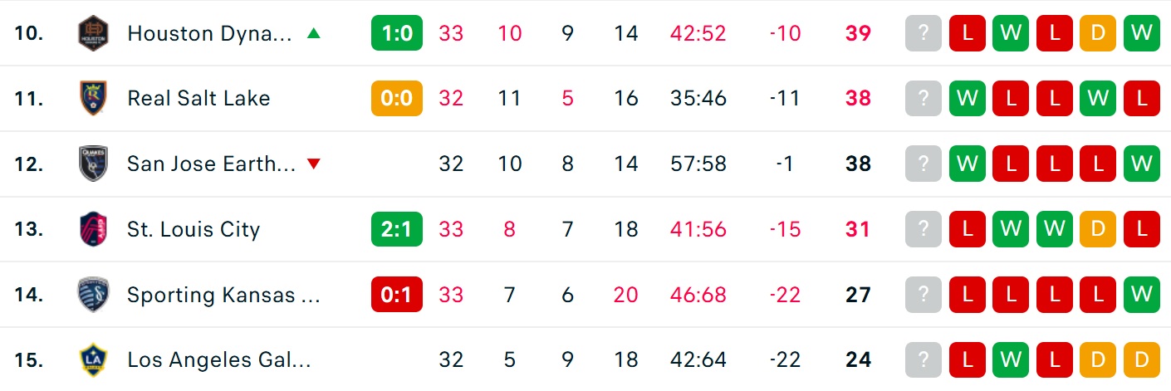Open the St. Louis City team page
This screenshot has height=391, width=1171.
194,229
